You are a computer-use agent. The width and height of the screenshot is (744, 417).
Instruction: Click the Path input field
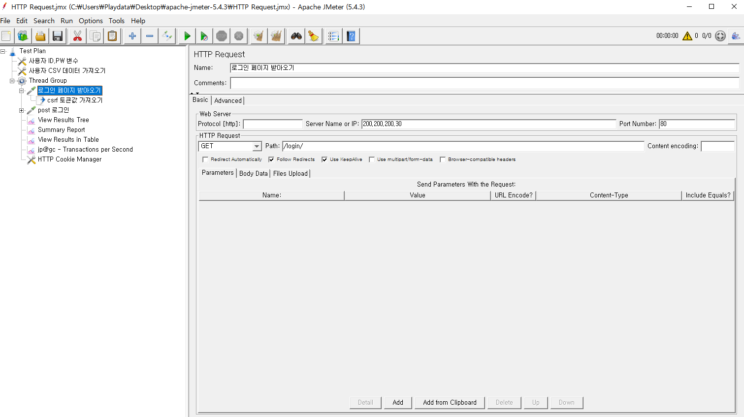pos(463,146)
